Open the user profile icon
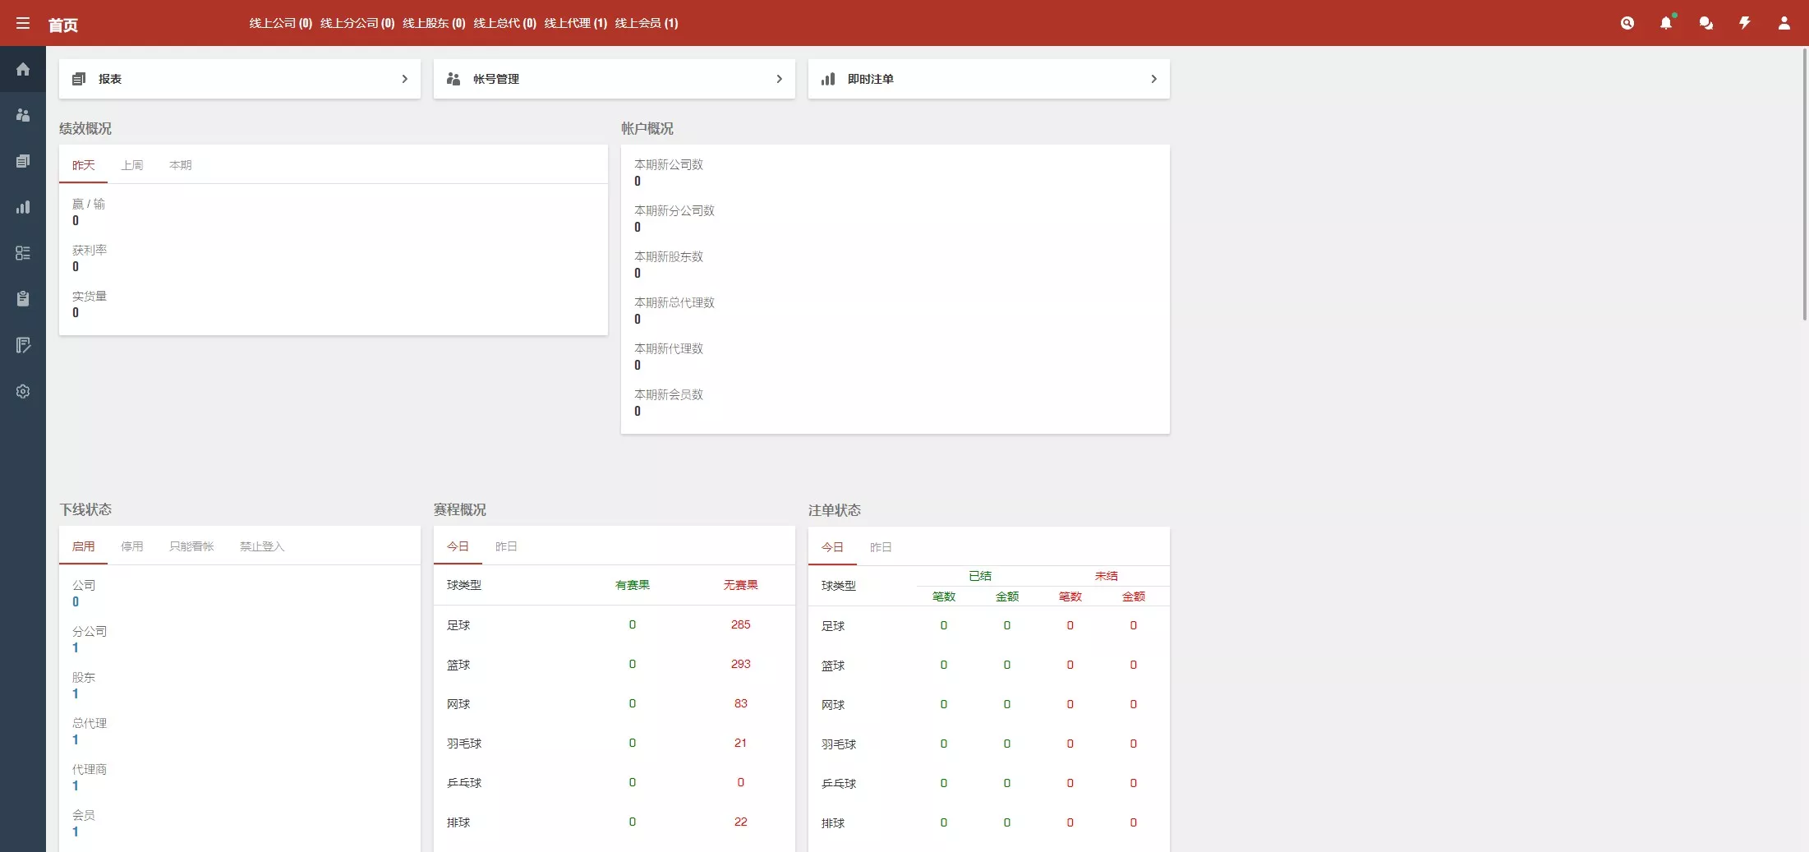This screenshot has width=1809, height=852. pyautogui.click(x=1784, y=23)
